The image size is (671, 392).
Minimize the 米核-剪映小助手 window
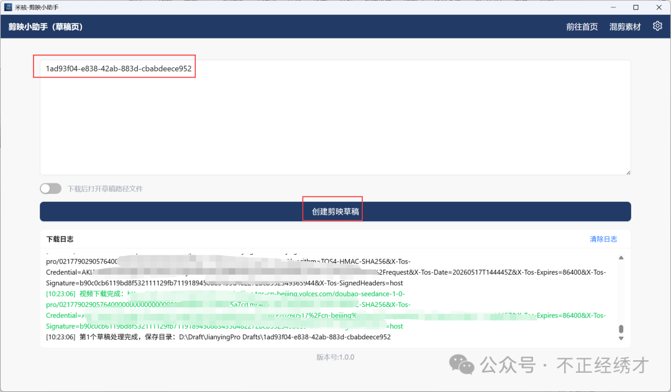click(x=613, y=7)
